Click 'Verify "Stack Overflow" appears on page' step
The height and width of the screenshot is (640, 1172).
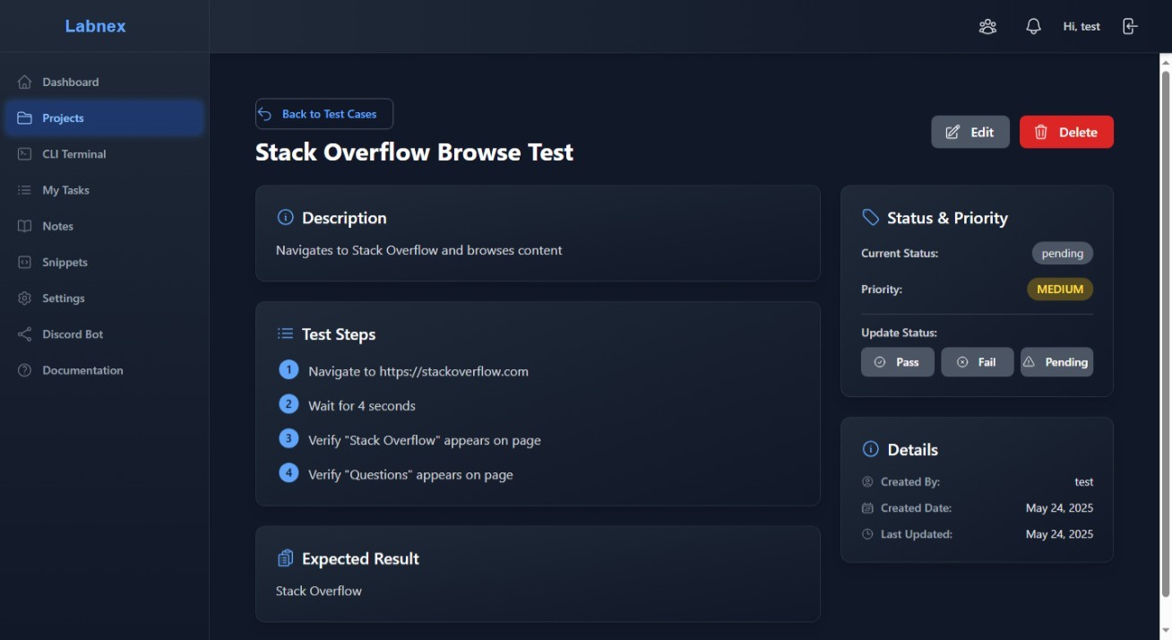425,440
